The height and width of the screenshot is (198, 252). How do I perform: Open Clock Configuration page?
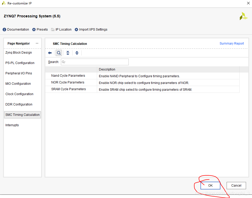click(19, 94)
